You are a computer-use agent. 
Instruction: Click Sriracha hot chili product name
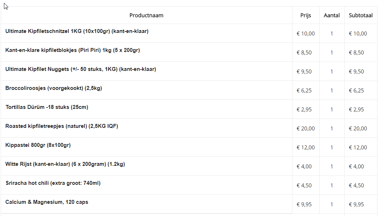[53, 183]
